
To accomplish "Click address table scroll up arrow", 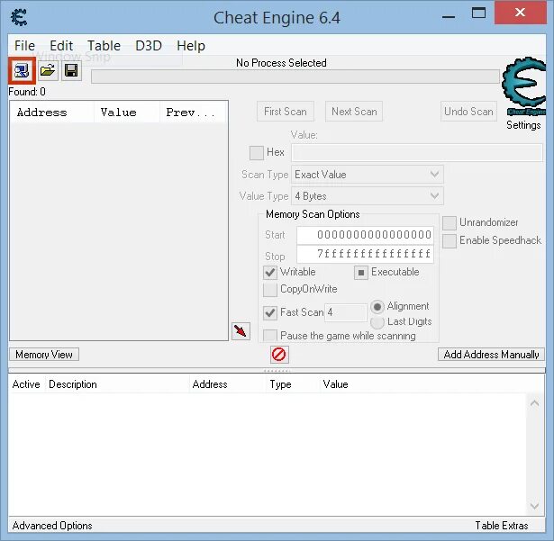I will 534,403.
